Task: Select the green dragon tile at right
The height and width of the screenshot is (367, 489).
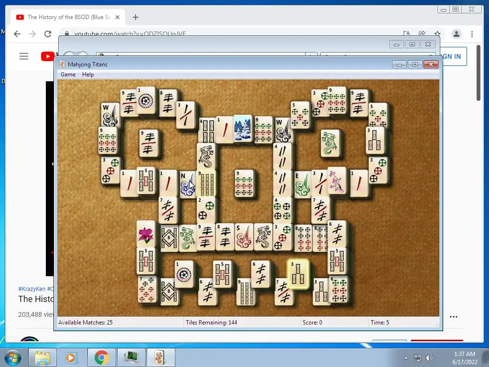Action: click(330, 143)
